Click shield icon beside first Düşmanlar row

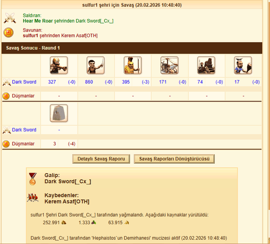tap(6, 96)
